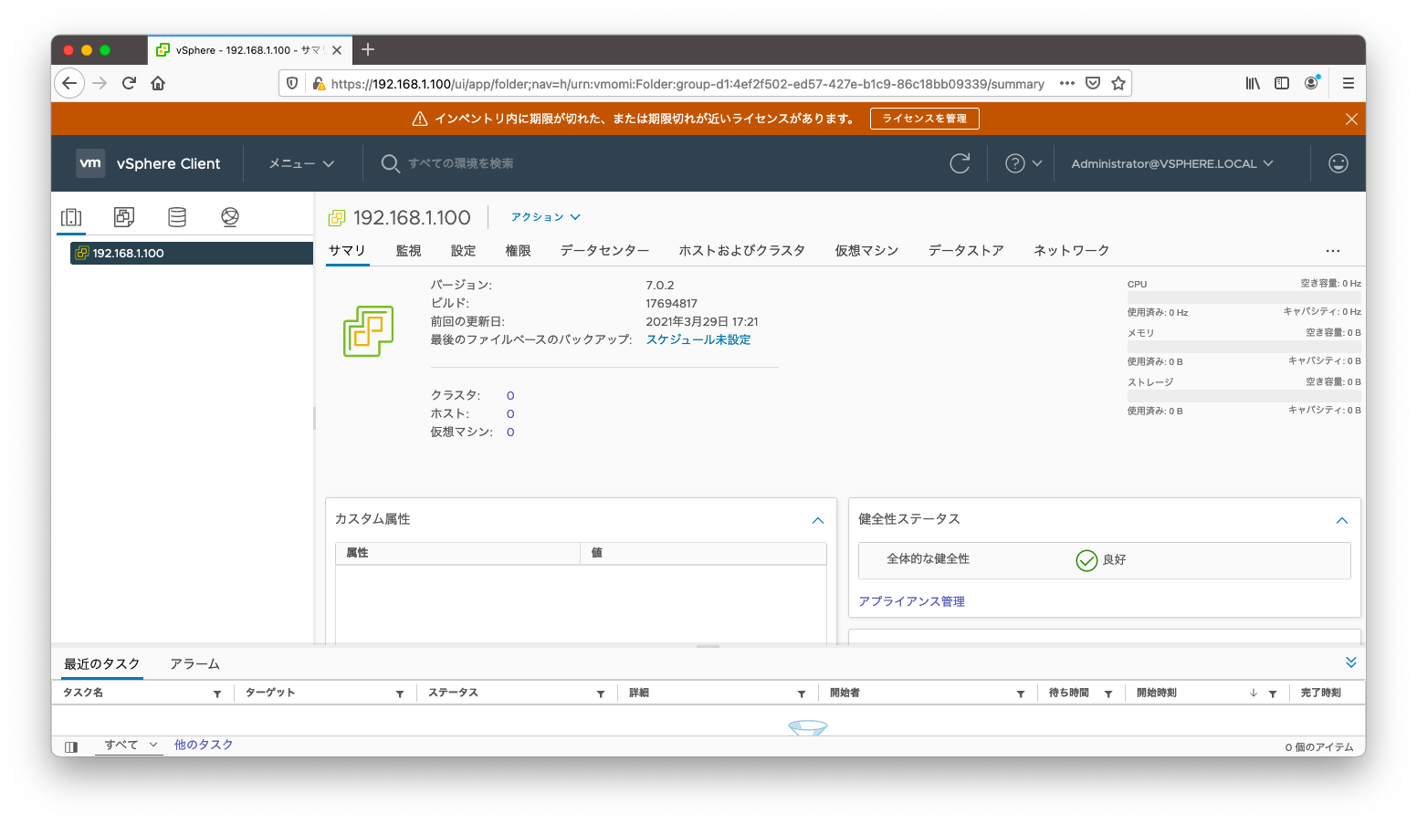Click the vSphere Client search magnifier icon
The width and height of the screenshot is (1417, 824).
390,163
